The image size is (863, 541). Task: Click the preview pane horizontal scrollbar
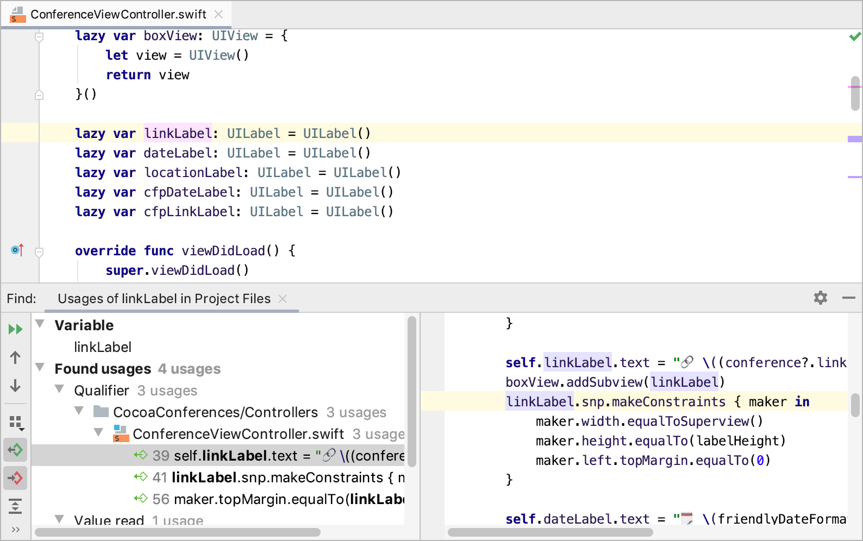click(x=550, y=532)
